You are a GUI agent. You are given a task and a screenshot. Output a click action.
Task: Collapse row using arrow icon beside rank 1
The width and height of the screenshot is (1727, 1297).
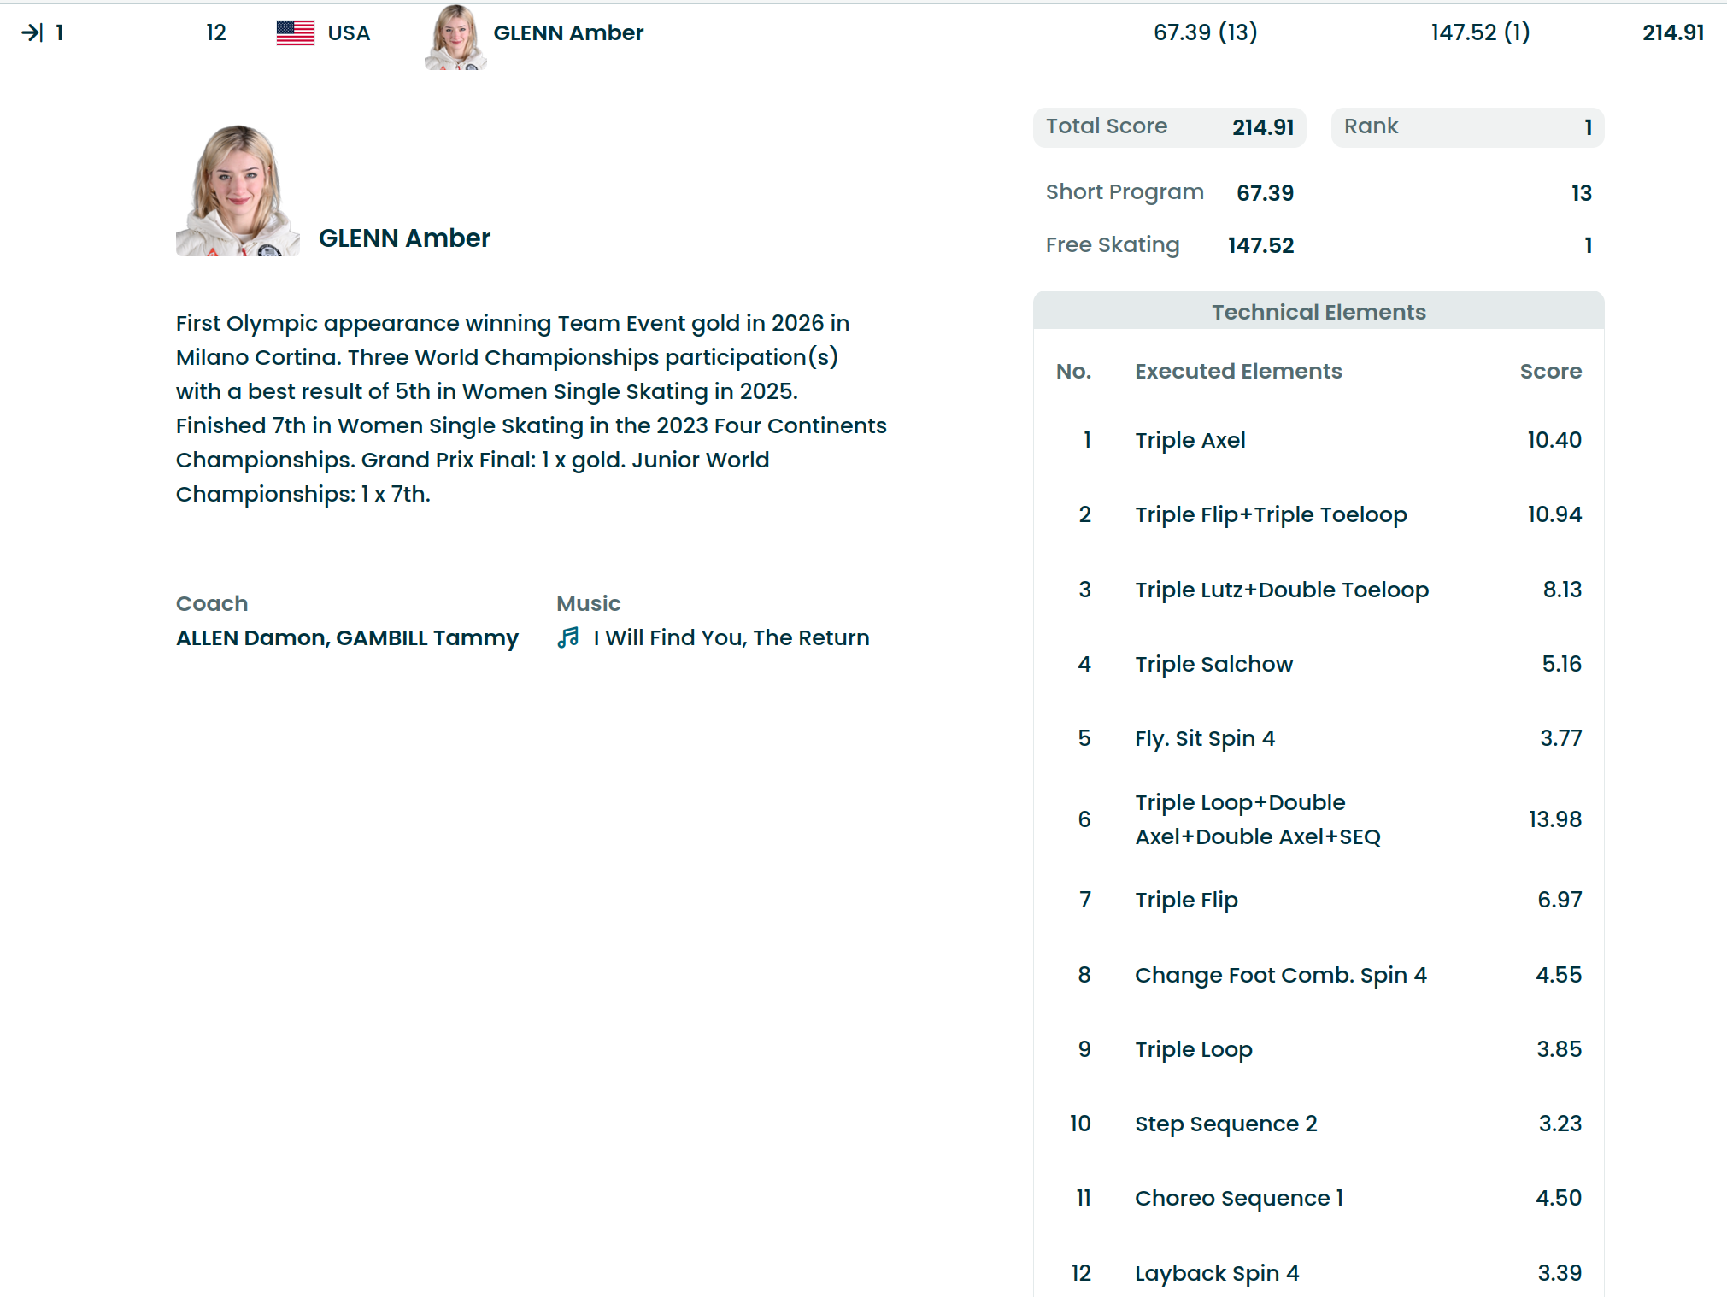click(32, 33)
